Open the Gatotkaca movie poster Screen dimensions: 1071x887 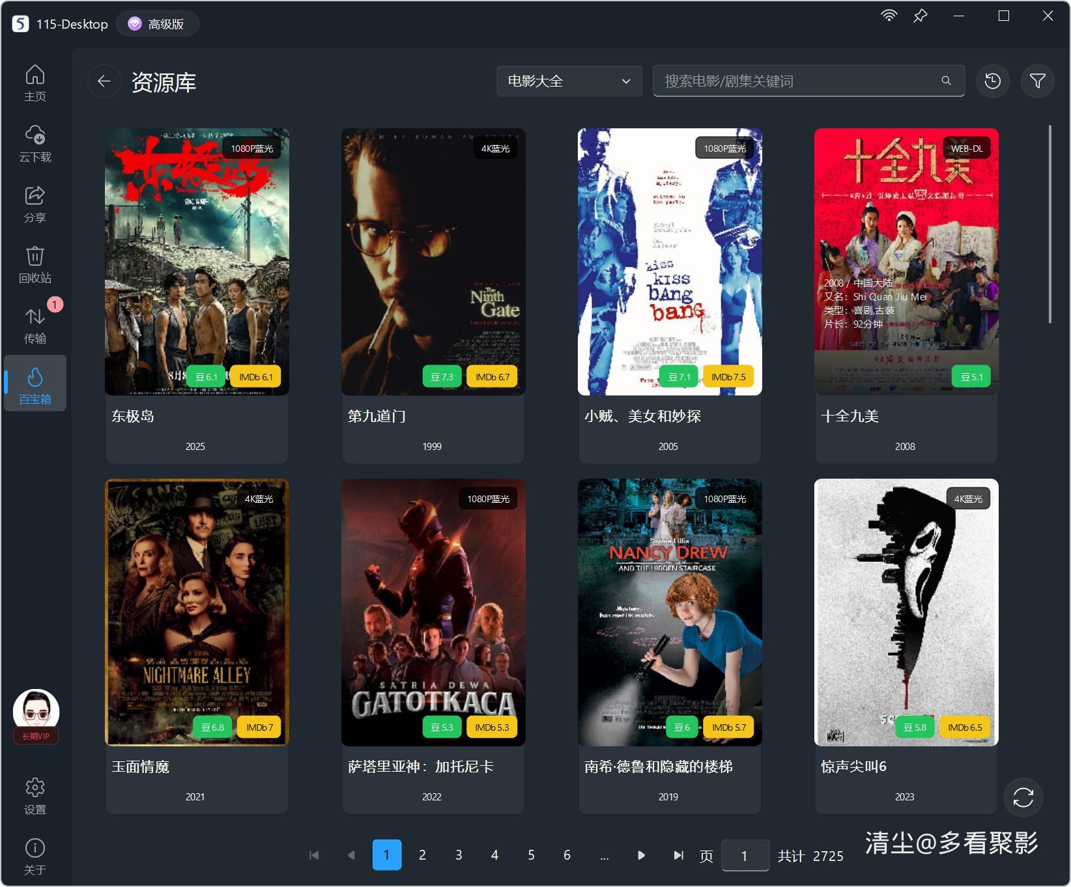click(x=433, y=612)
